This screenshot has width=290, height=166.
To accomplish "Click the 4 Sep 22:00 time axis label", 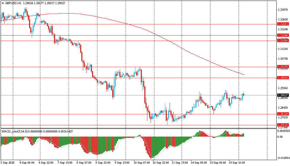I will coord(46,163).
